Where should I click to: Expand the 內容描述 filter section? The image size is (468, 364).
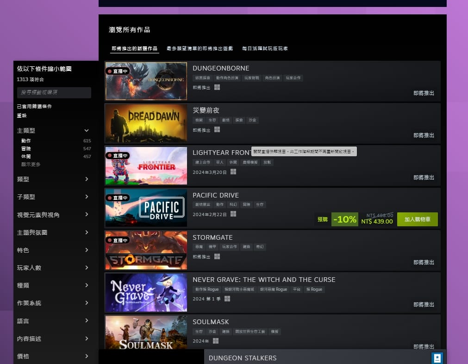[x=87, y=338]
